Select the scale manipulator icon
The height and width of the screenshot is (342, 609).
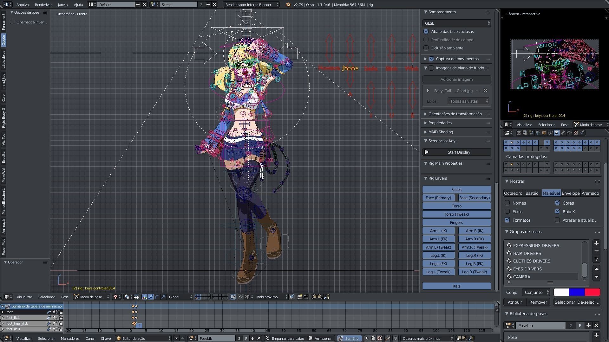click(163, 297)
